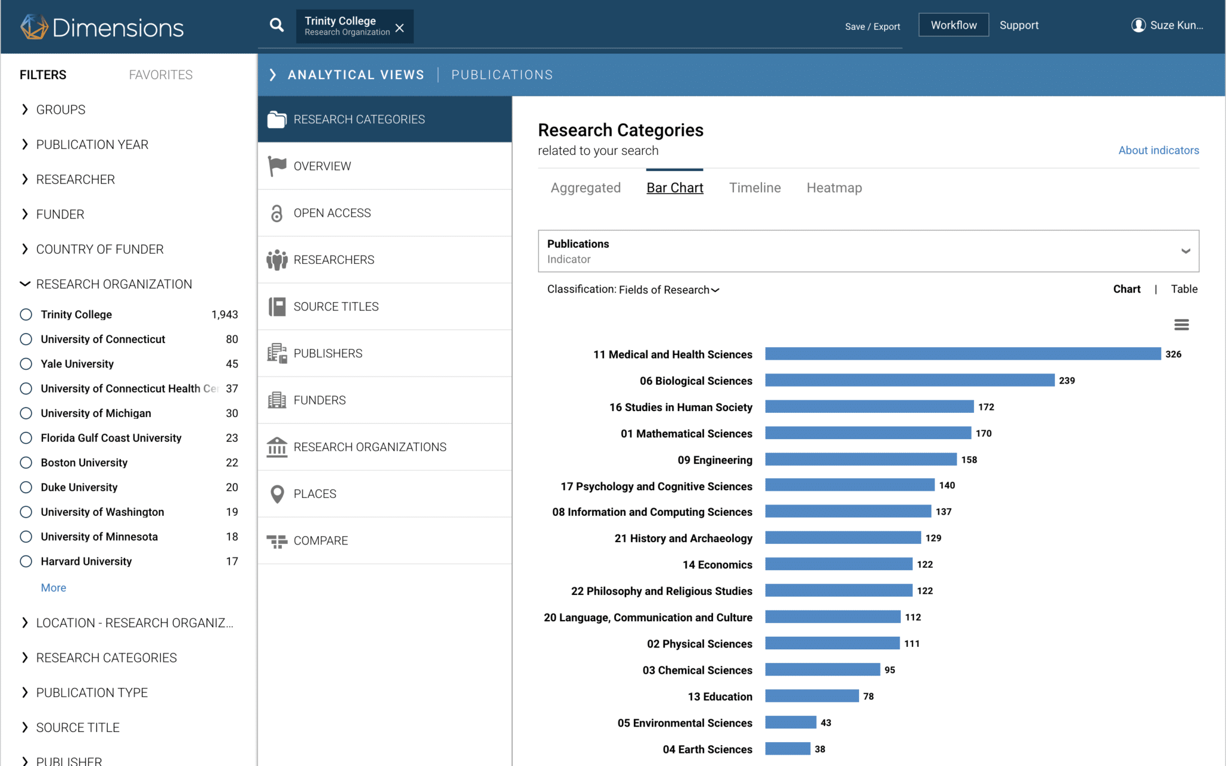Open the chart hamburger menu
This screenshot has width=1226, height=766.
[1181, 325]
